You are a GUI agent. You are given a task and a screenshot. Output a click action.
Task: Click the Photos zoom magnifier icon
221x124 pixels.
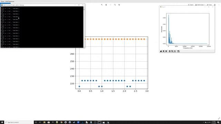tap(102, 5)
